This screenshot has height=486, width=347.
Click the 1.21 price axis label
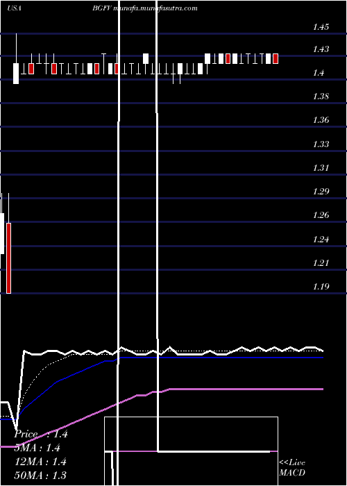(x=321, y=262)
